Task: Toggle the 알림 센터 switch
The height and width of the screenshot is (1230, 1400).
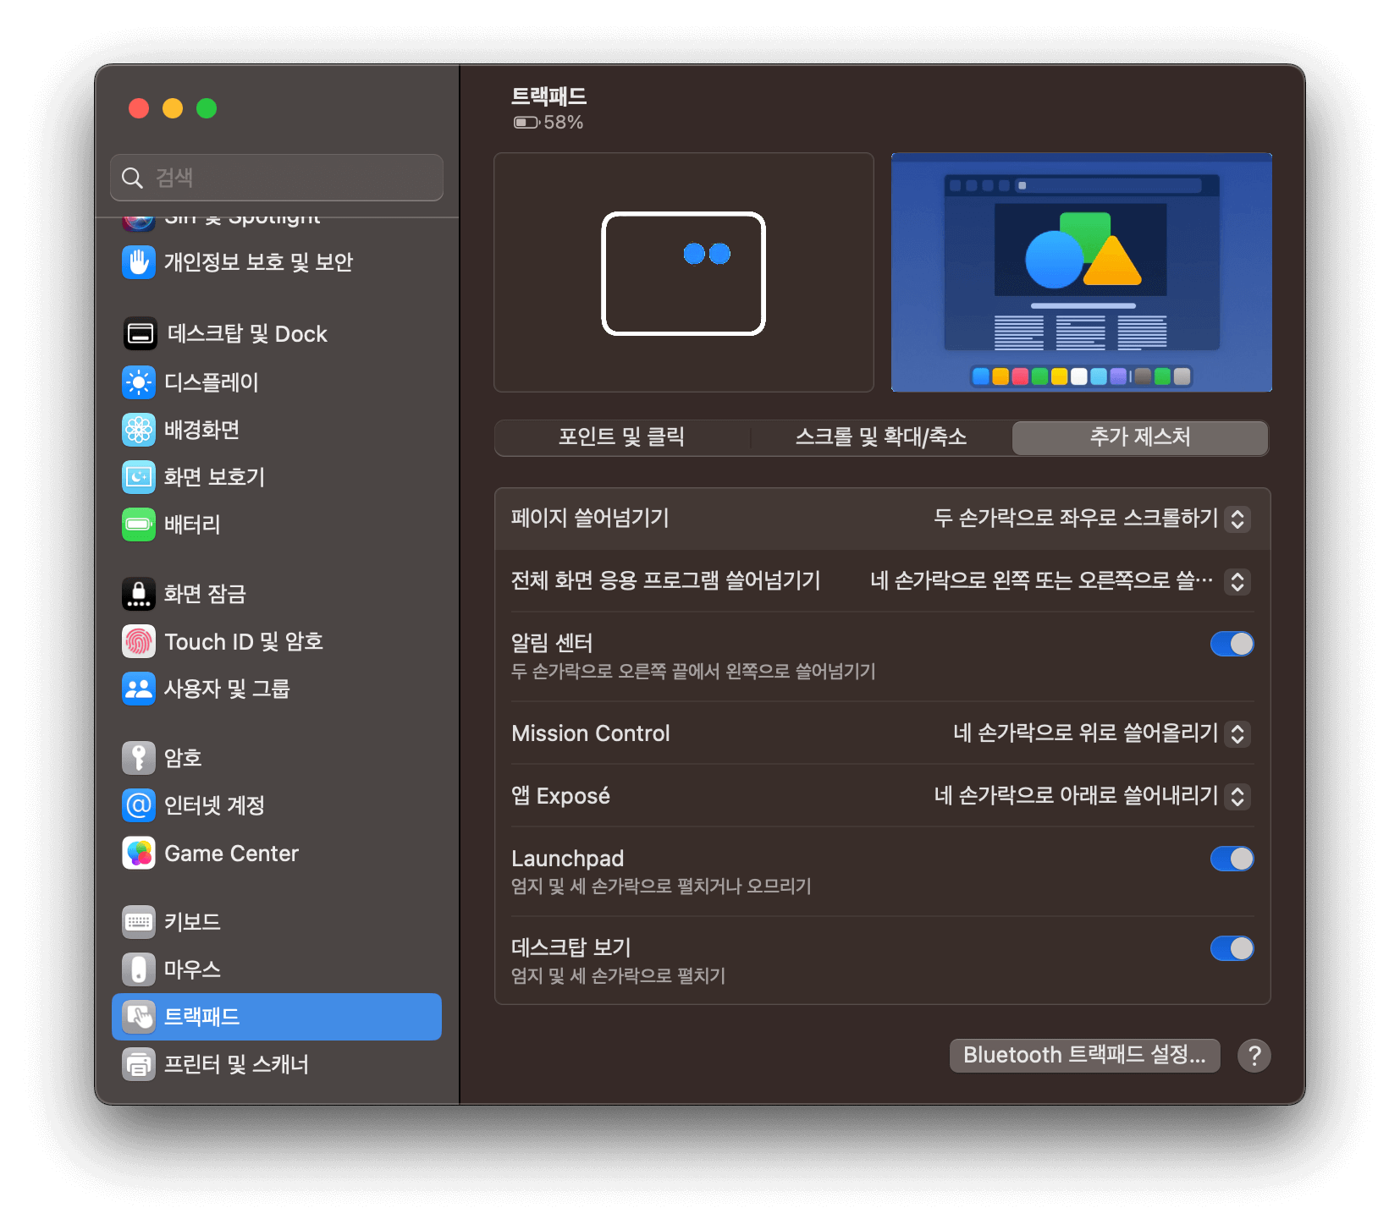Action: point(1232,644)
